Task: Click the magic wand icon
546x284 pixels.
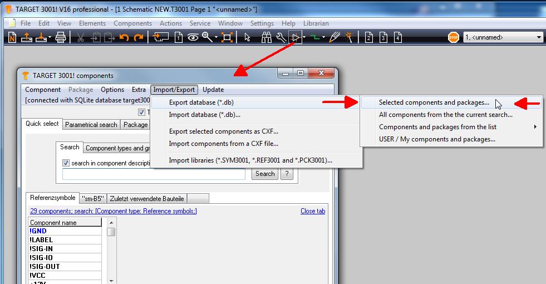Action: coord(350,37)
